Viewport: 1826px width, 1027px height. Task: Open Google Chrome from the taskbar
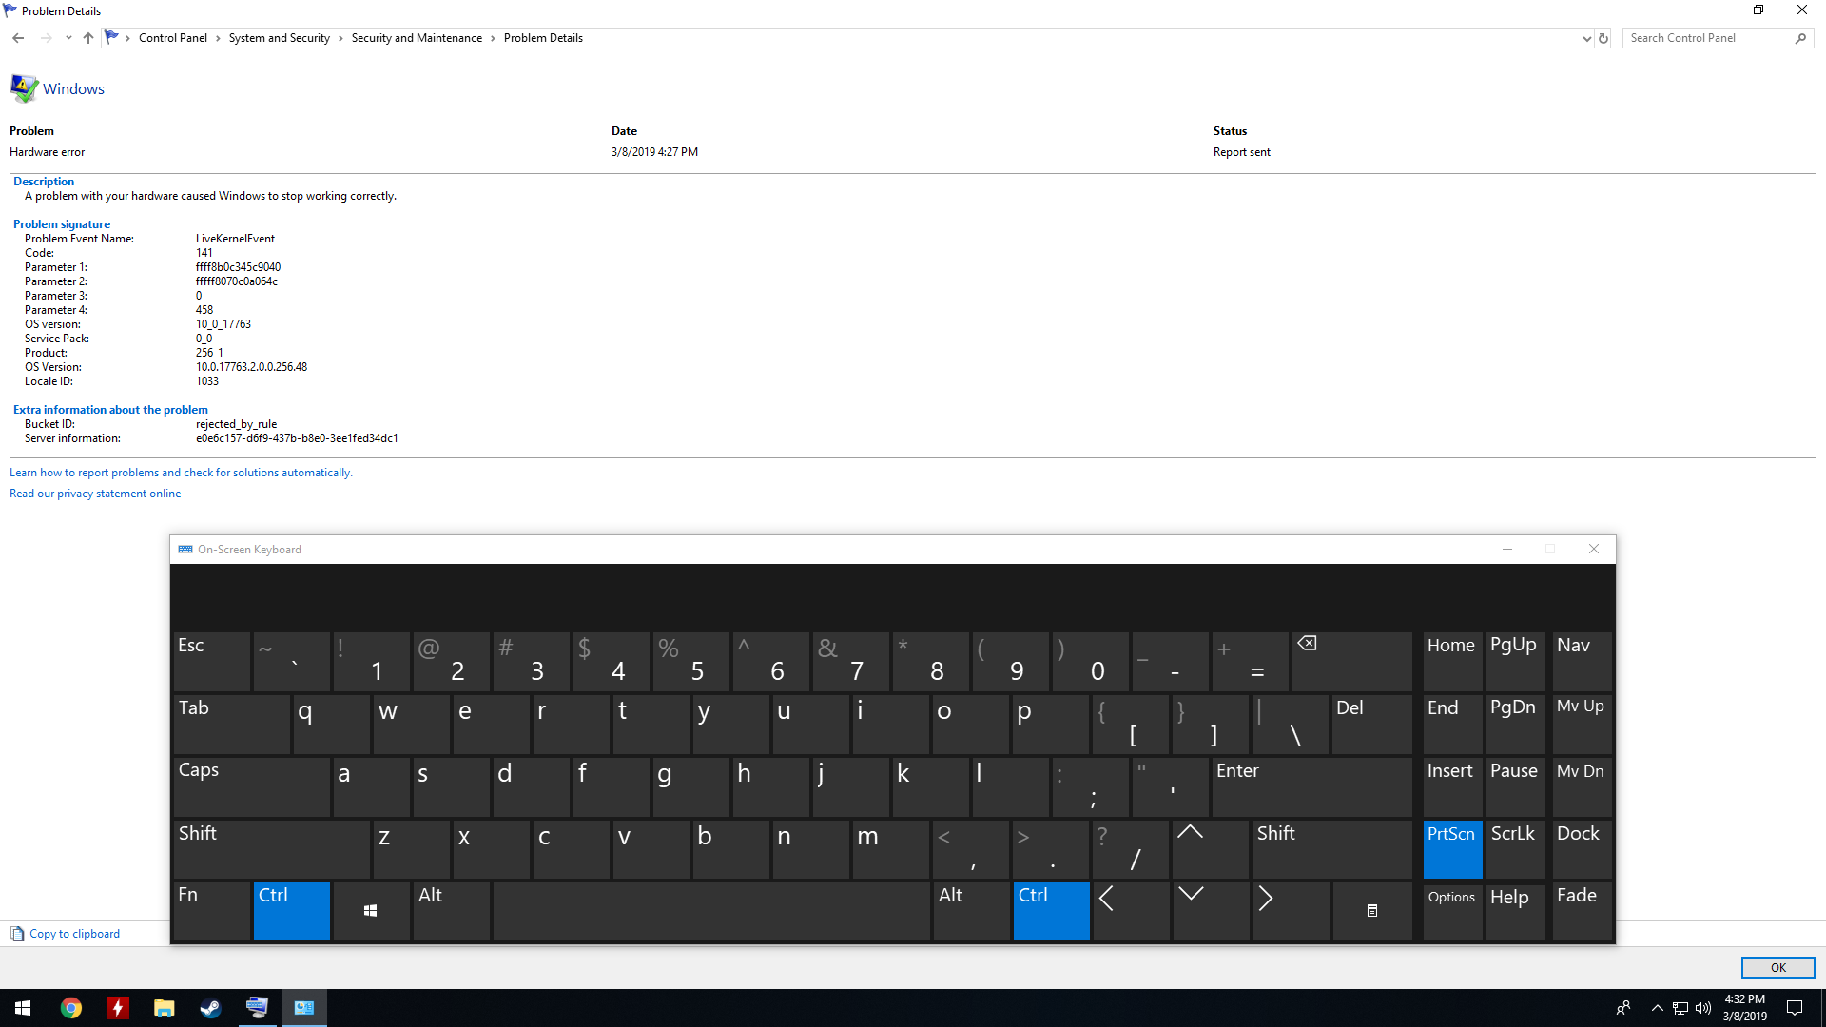[x=71, y=1008]
